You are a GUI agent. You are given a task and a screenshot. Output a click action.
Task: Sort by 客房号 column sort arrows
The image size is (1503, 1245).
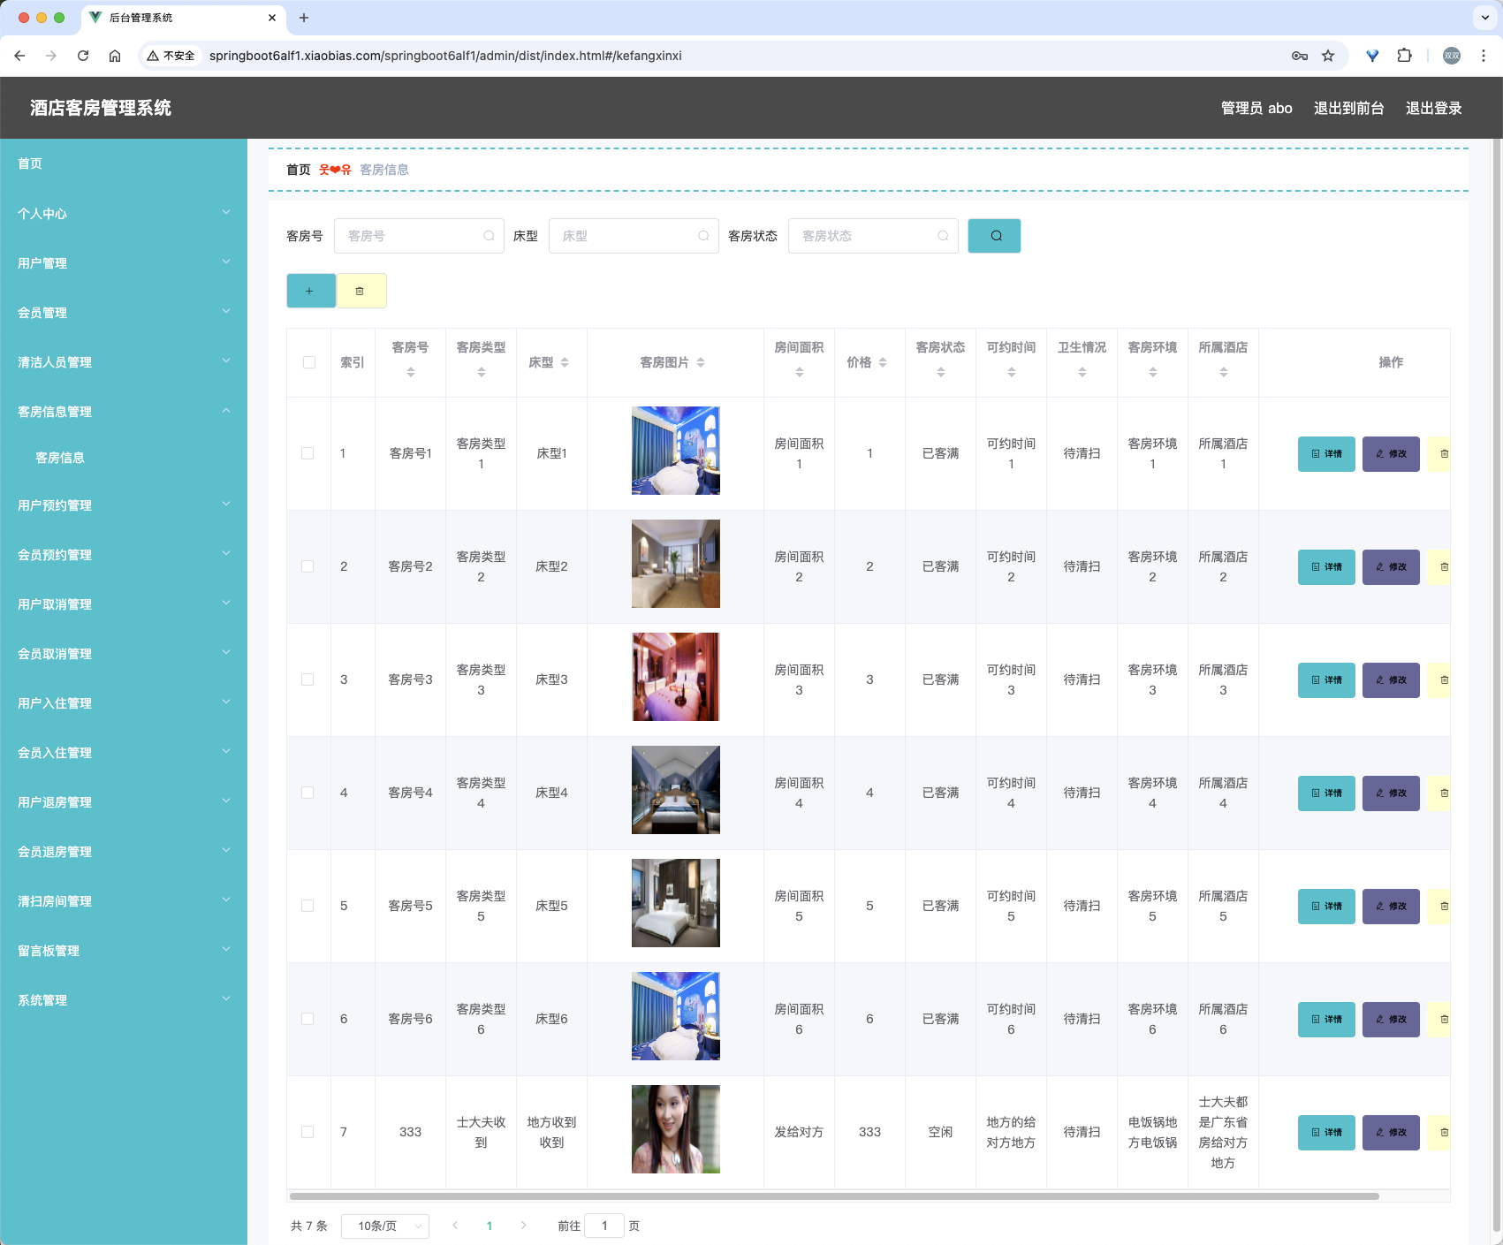click(411, 373)
